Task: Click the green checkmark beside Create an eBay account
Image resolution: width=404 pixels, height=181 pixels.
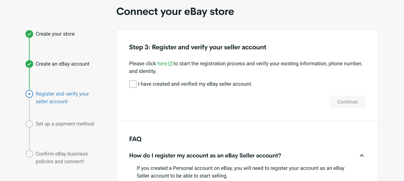Action: point(29,64)
